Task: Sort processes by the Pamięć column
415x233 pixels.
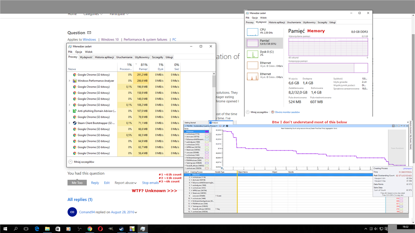Action: click(x=141, y=67)
